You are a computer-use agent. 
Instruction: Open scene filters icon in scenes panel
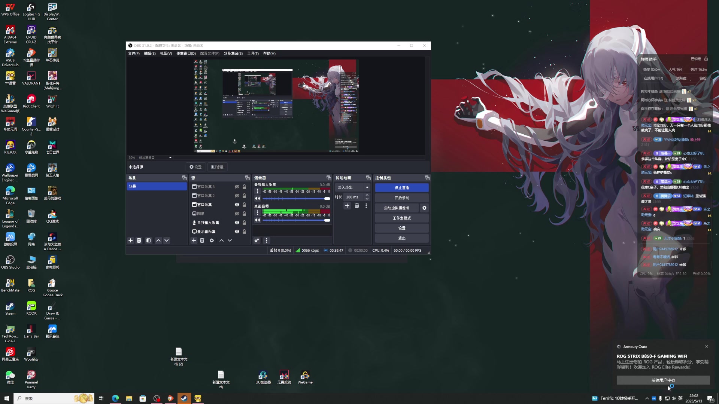pos(149,241)
